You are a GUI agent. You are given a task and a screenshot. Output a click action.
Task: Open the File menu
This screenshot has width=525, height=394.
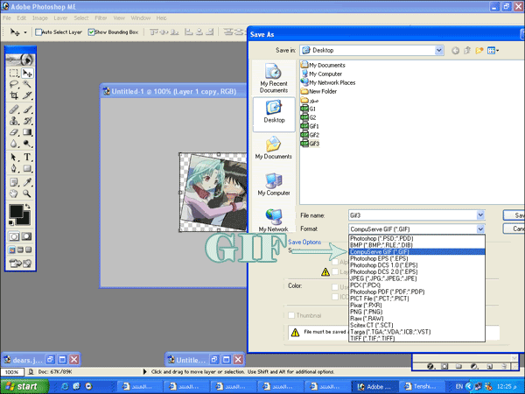(7, 18)
